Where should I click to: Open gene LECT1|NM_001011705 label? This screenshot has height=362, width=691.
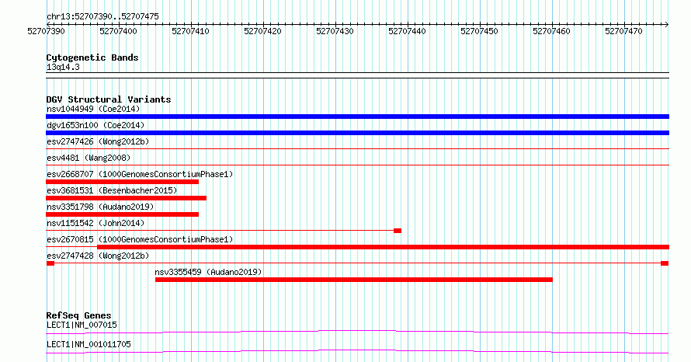pyautogui.click(x=89, y=344)
